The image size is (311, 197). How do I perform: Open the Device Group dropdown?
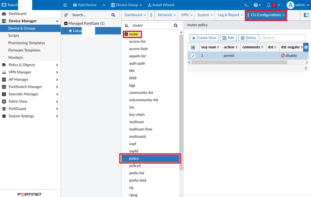(126, 5)
